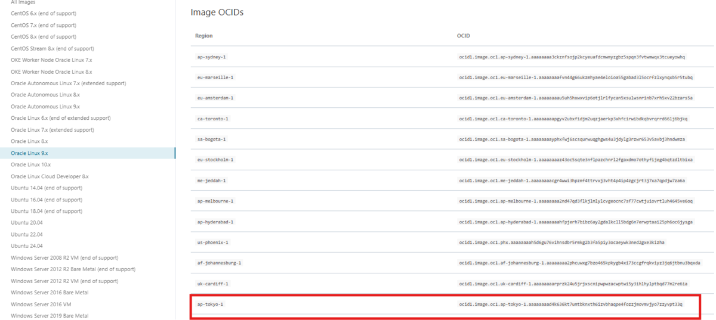Image resolution: width=716 pixels, height=320 pixels.
Task: Click the ap-melbourne-1 image OCID value
Action: coord(575,201)
